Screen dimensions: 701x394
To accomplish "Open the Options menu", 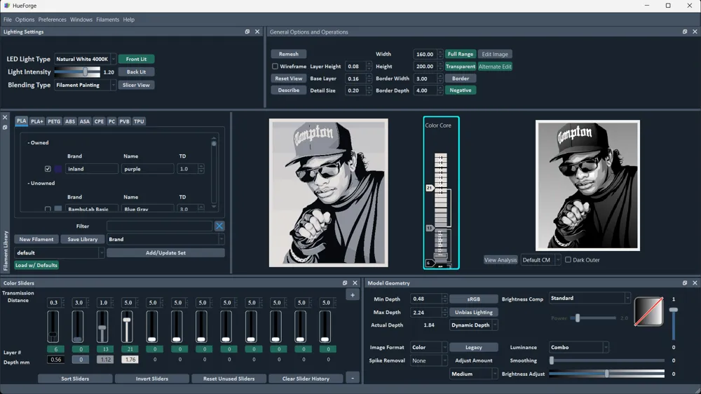I will (25, 20).
